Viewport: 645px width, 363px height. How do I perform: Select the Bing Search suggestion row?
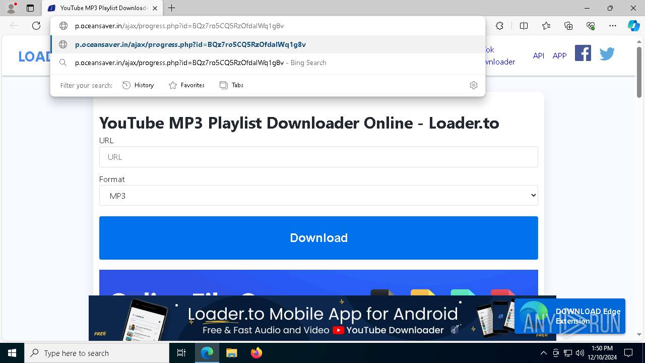point(268,63)
